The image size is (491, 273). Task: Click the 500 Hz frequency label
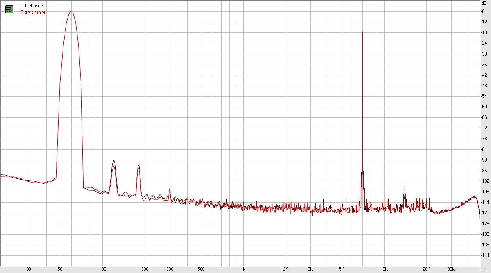(201, 269)
